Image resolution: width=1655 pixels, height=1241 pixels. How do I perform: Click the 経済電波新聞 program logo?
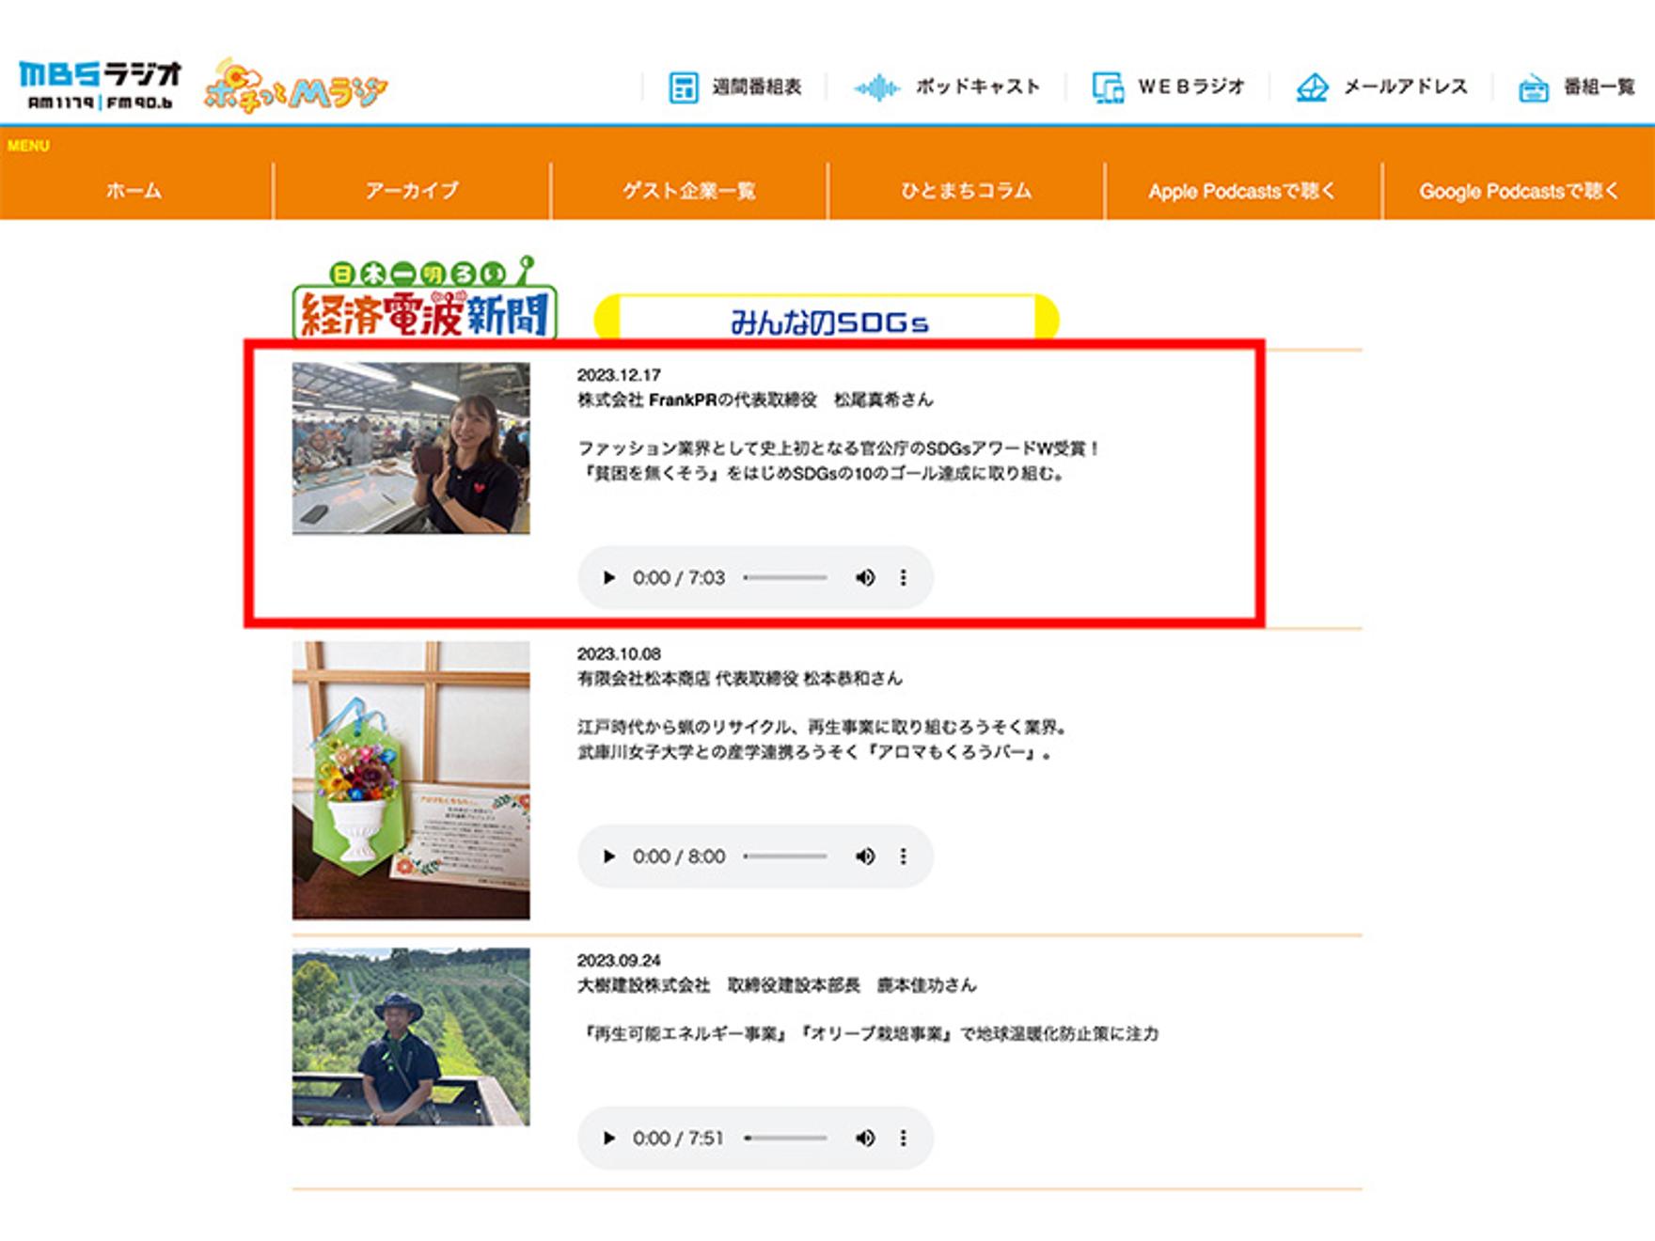click(425, 298)
